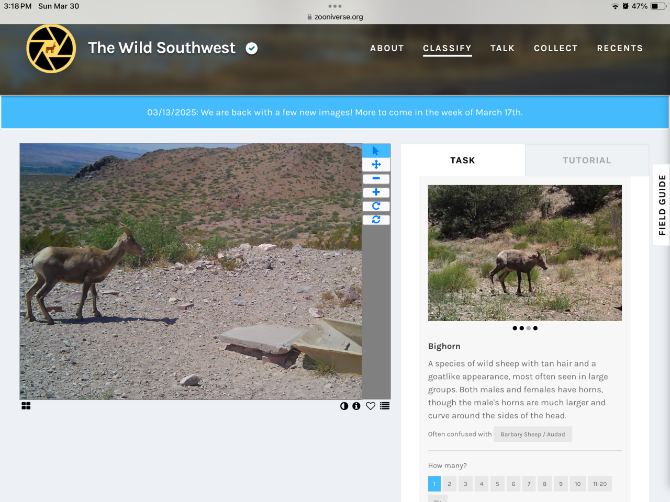Click the "How many?" question label

448,465
